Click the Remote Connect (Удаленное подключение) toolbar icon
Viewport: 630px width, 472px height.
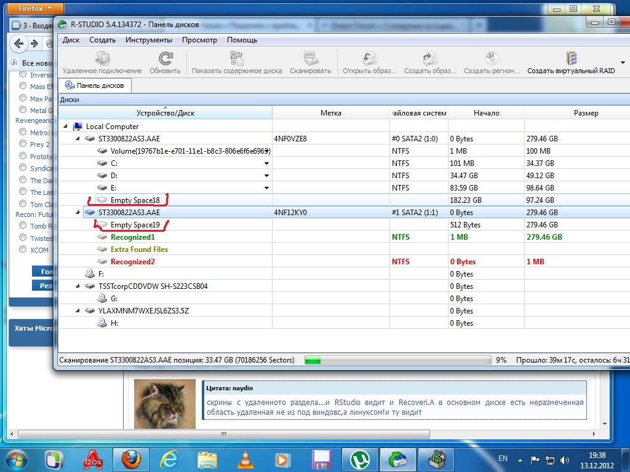coord(102,58)
